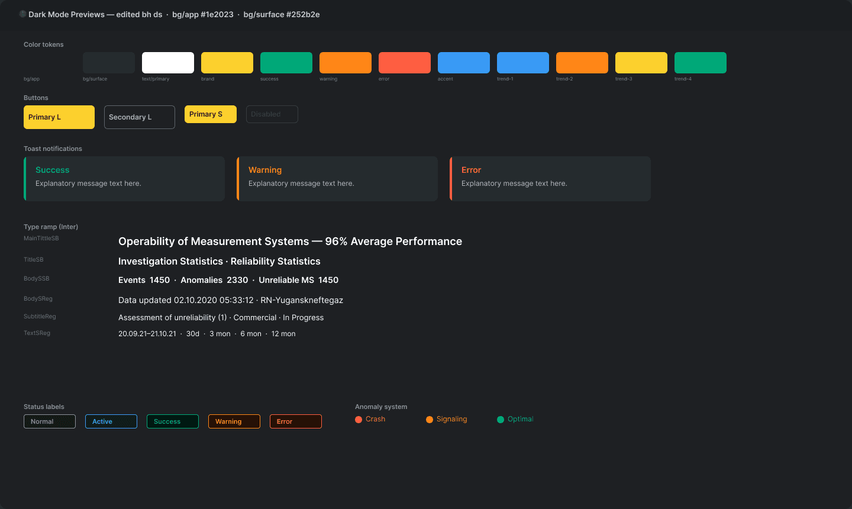The height and width of the screenshot is (509, 852).
Task: Click the '20.09.21–21.10.21' date range
Action: [x=147, y=334]
